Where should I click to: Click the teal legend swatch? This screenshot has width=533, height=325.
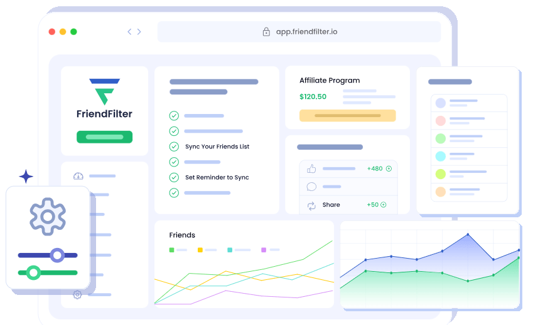tap(230, 250)
